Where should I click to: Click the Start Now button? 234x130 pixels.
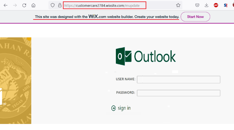[195, 17]
